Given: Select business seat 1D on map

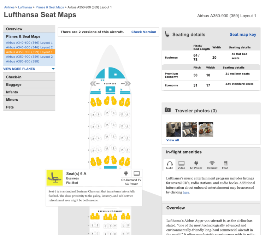Looking at the screenshot, I should click(107, 101).
